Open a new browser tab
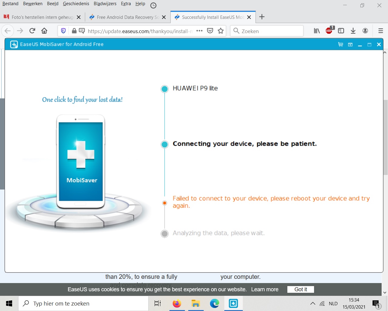The image size is (388, 311). pos(262,17)
